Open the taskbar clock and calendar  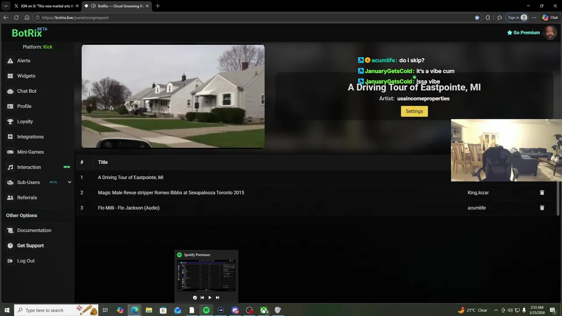[537, 310]
